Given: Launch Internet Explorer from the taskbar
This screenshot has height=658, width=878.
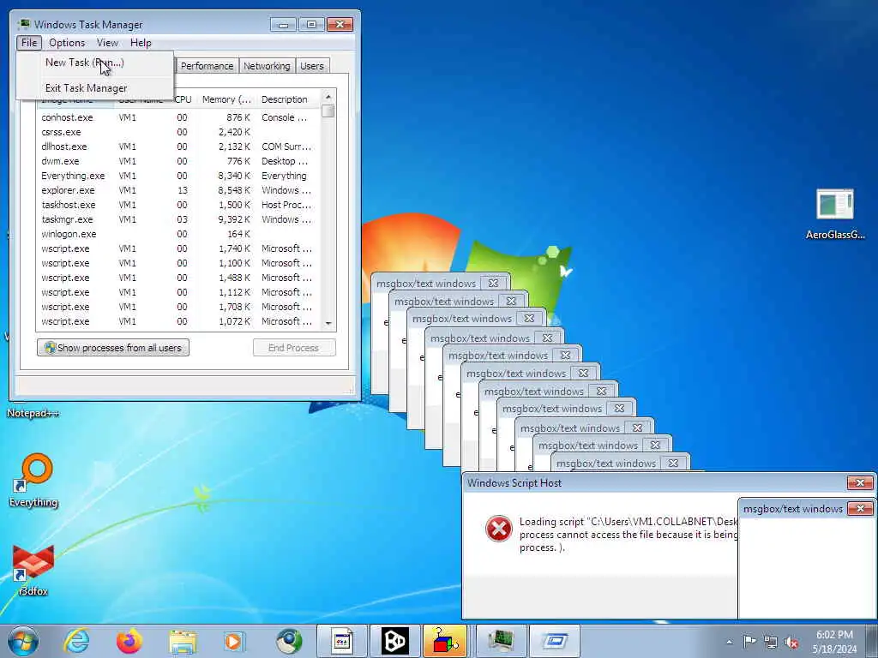Looking at the screenshot, I should coord(76,641).
